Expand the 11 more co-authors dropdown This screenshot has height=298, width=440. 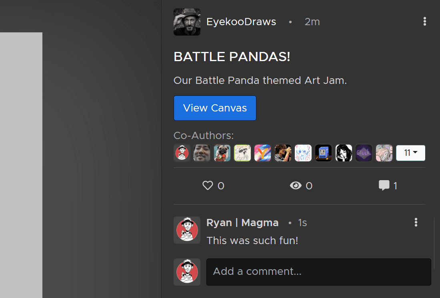click(410, 153)
